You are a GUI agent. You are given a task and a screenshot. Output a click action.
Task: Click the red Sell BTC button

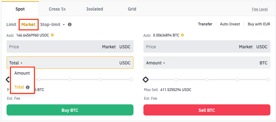click(207, 110)
